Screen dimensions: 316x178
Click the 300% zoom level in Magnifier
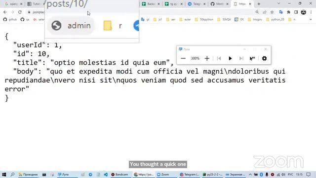pyautogui.click(x=195, y=58)
